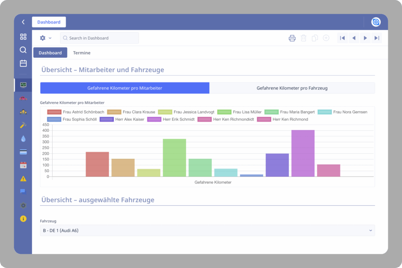Image resolution: width=402 pixels, height=268 pixels.
Task: Go to the next record arrow button
Action: point(365,38)
